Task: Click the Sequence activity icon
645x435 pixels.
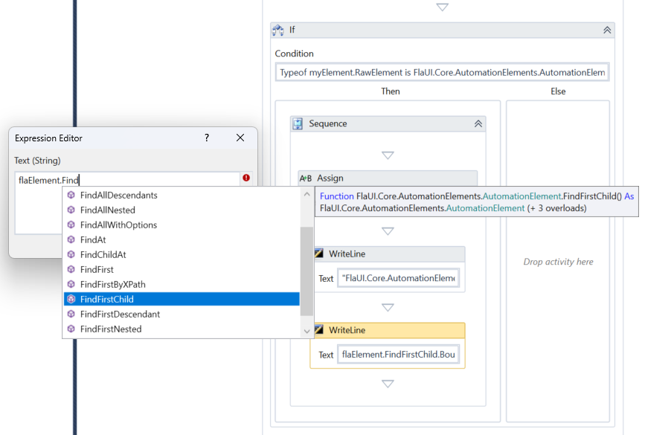Action: click(x=298, y=123)
